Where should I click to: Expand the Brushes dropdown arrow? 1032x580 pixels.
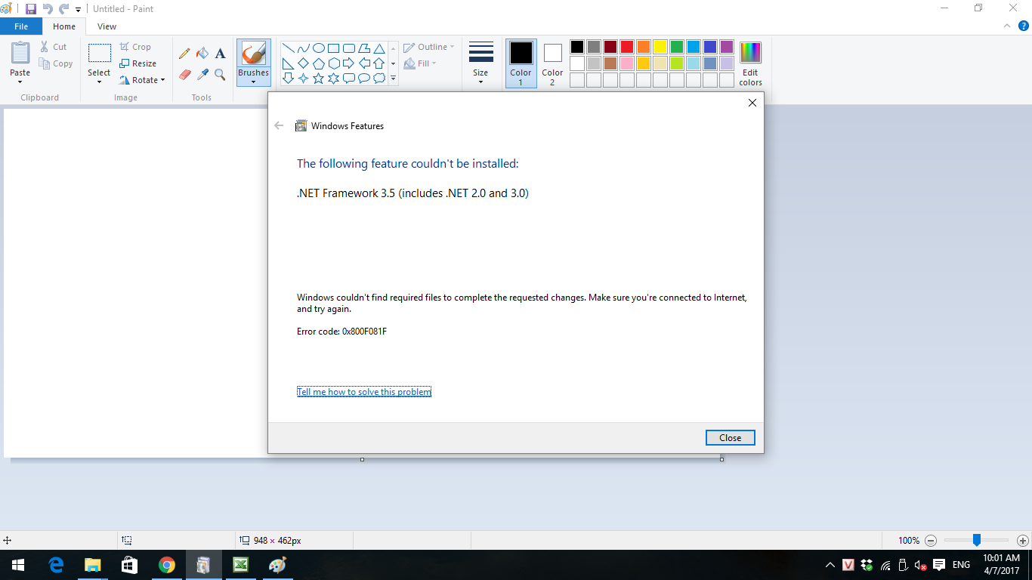click(x=253, y=82)
